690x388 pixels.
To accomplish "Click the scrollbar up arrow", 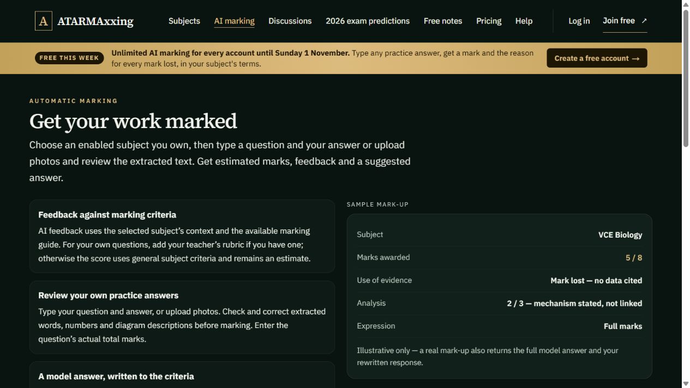I will point(686,4).
